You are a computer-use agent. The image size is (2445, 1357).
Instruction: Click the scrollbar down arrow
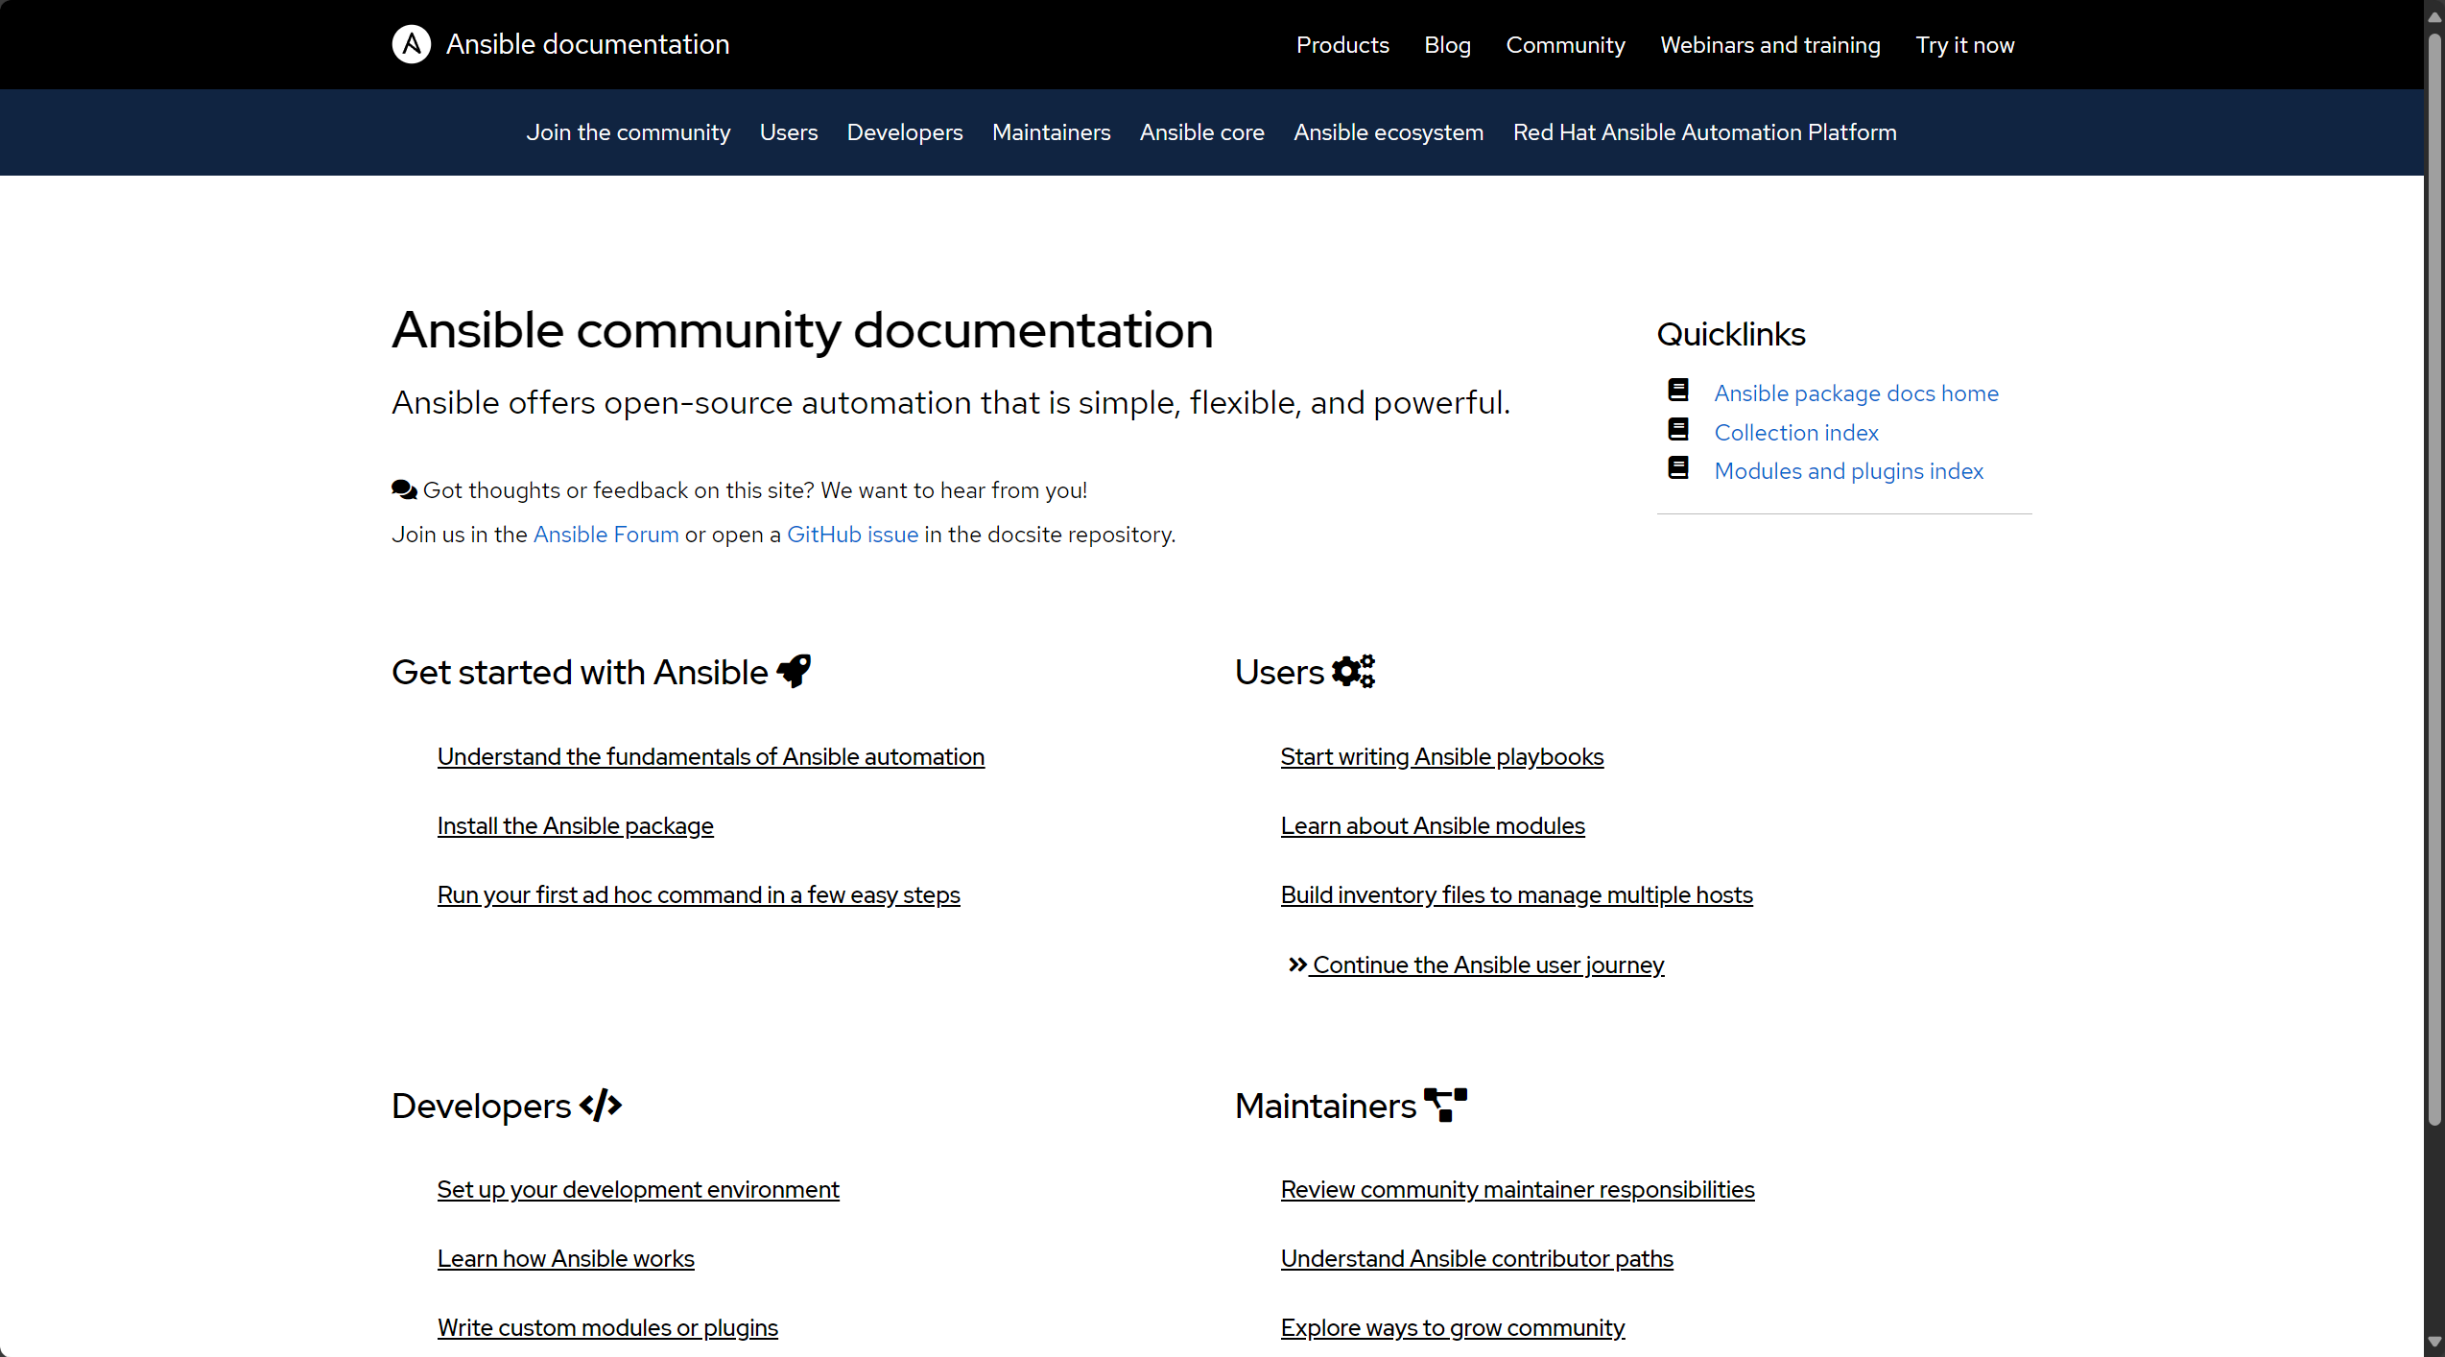(x=2434, y=1343)
